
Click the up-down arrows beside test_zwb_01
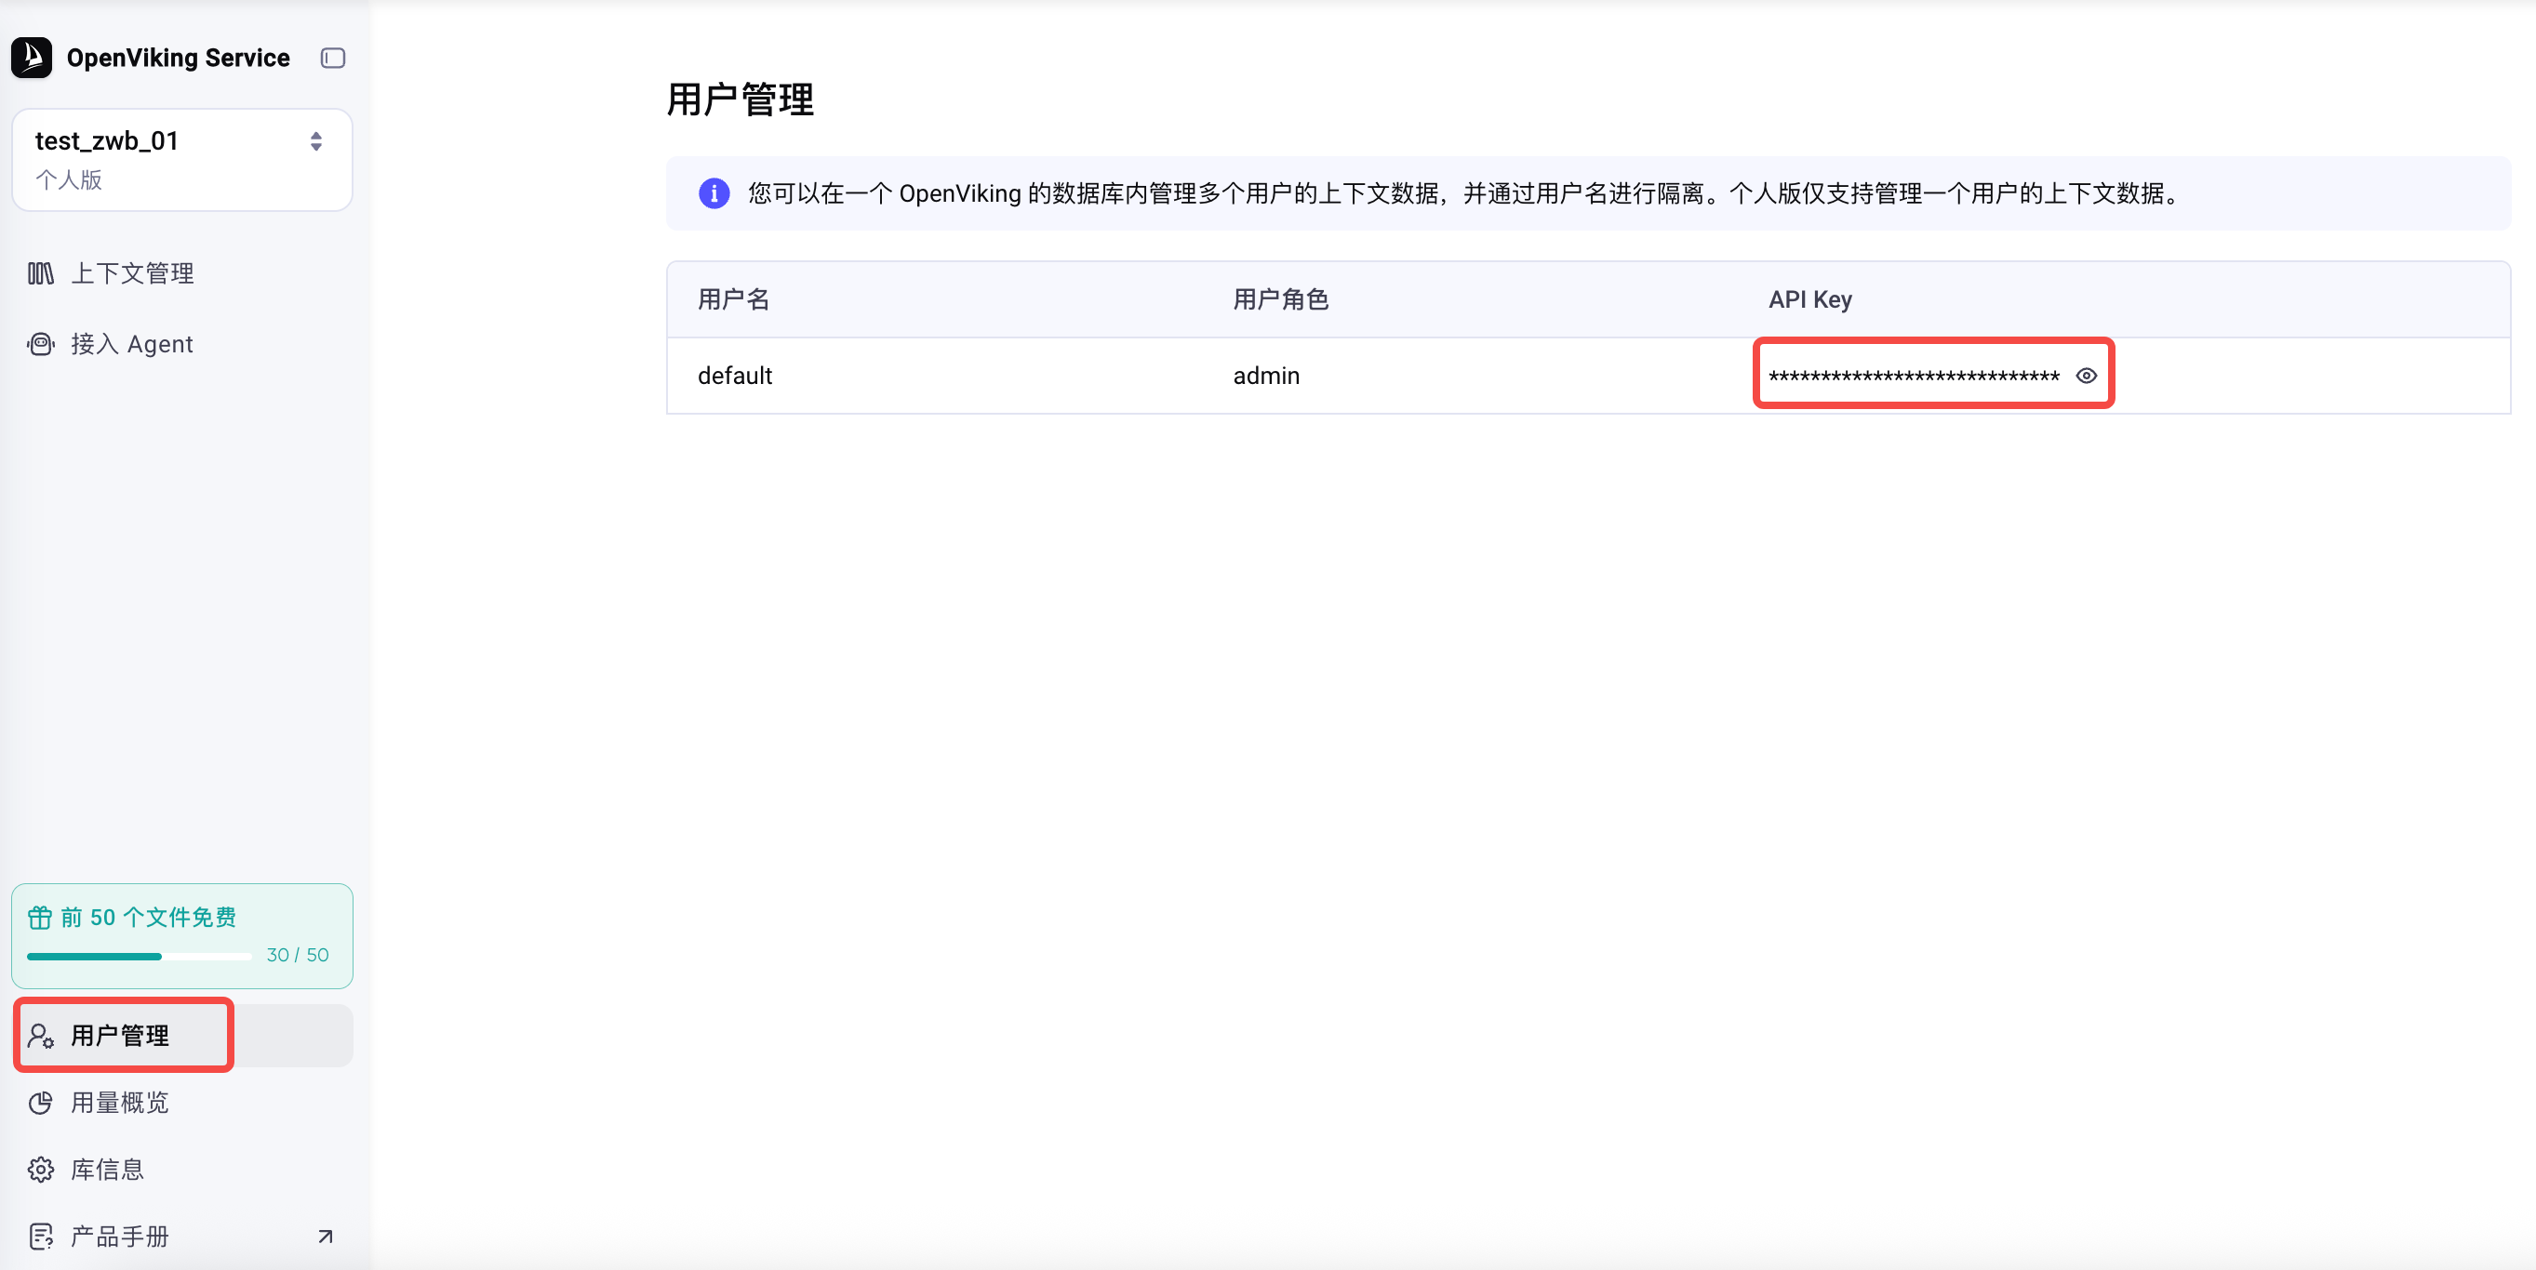[x=316, y=141]
